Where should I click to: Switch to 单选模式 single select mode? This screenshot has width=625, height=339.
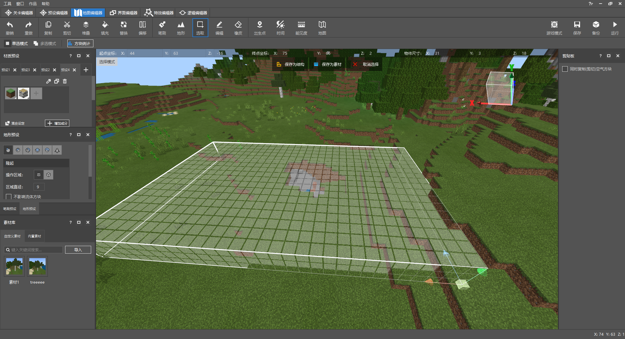point(16,43)
